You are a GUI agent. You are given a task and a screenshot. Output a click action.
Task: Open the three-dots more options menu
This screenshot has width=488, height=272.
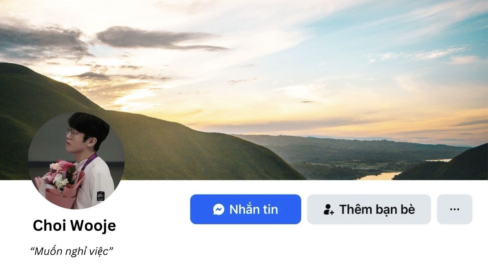click(455, 209)
